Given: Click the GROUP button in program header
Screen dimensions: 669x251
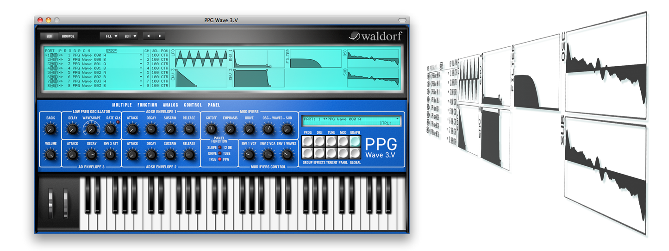Looking at the screenshot, I should (111, 50).
